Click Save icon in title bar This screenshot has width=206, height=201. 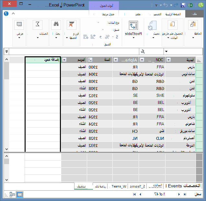pyautogui.click(x=183, y=5)
